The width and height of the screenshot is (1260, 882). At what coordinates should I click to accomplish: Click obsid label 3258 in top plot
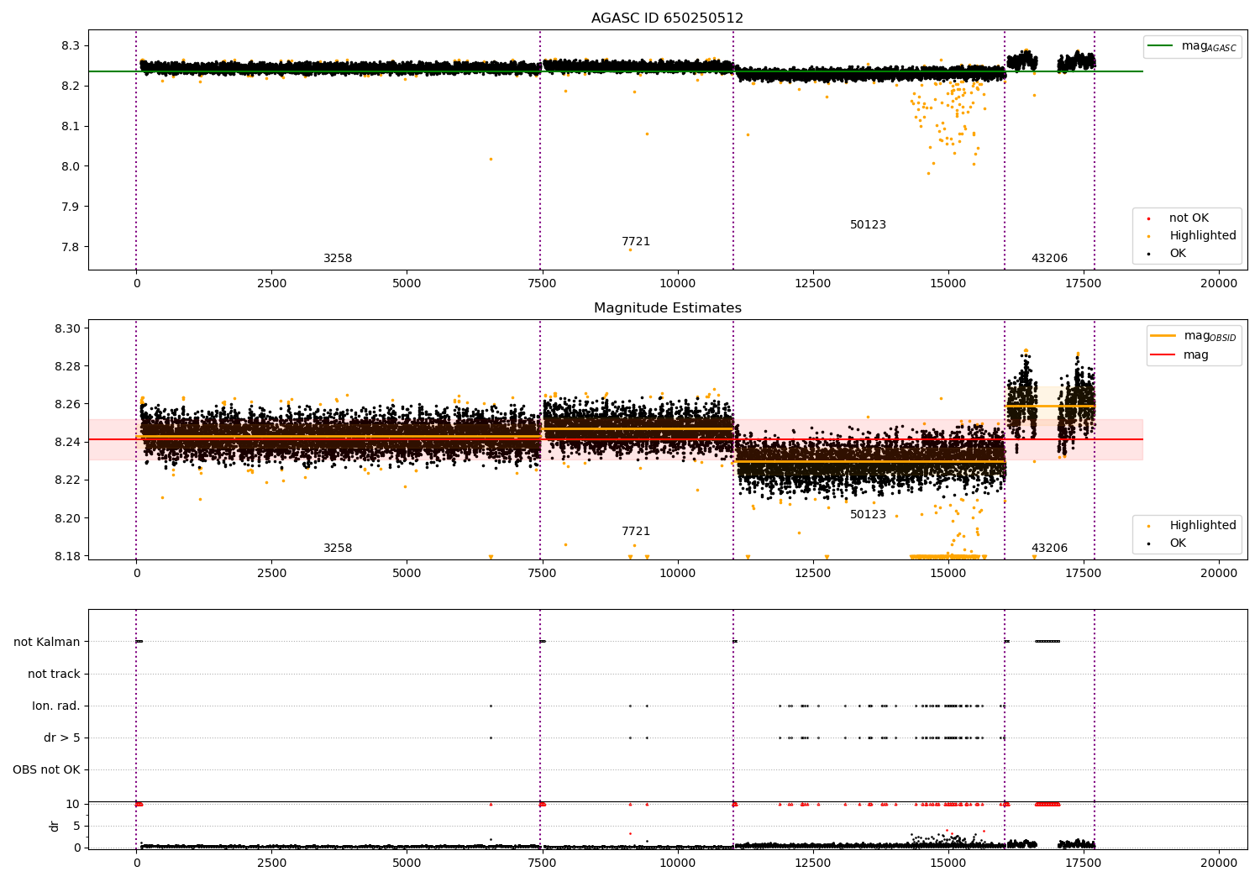point(338,259)
